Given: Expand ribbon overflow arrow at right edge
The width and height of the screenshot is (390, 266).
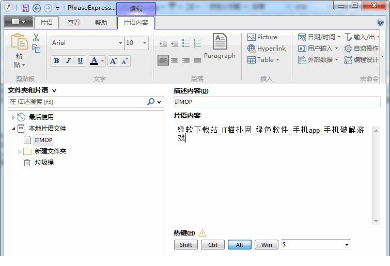Looking at the screenshot, I should pos(382,57).
